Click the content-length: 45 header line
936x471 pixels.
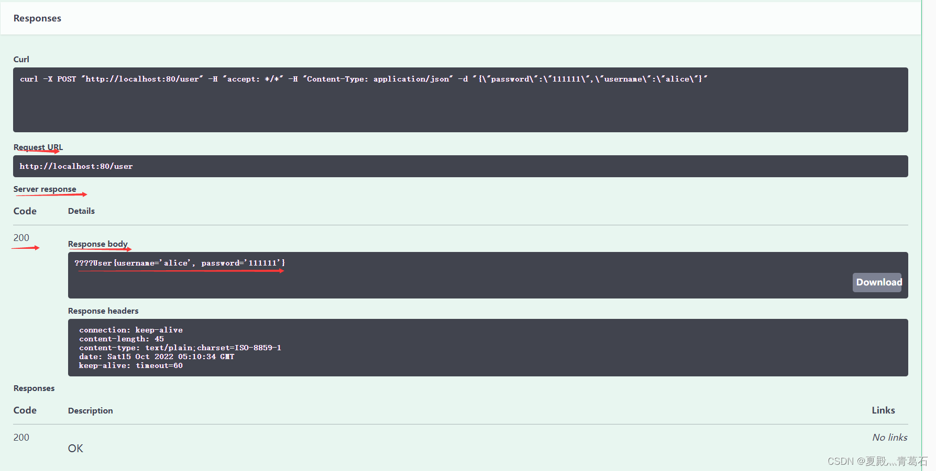pos(122,339)
